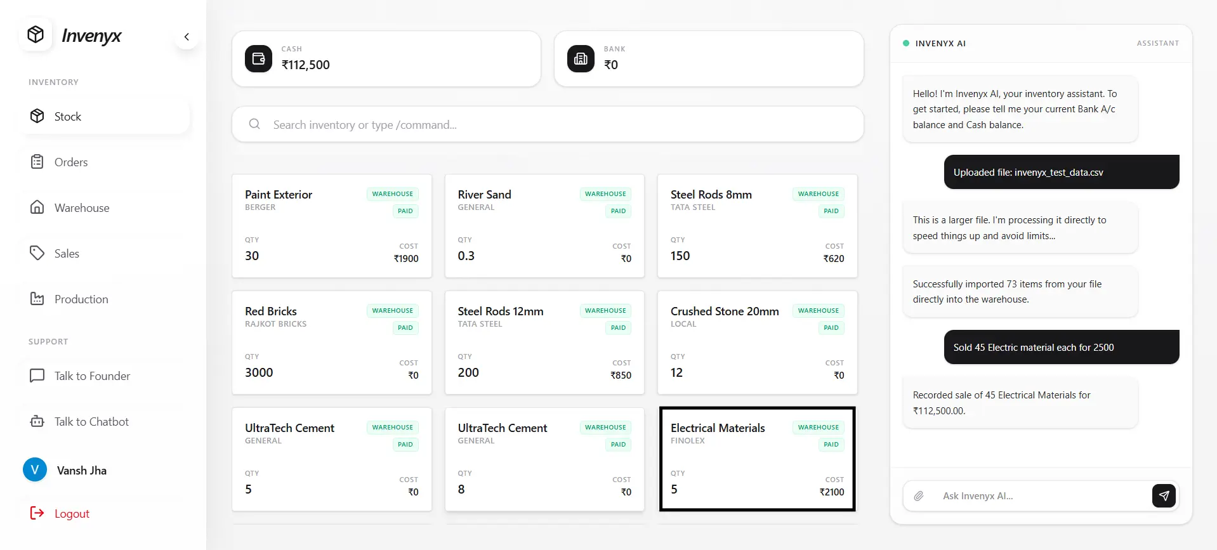Select the Steel Rods 12mm item title

[501, 311]
